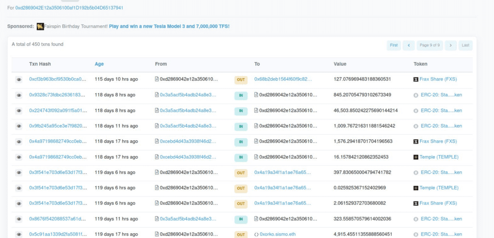Viewport: 494px width, 238px height.
Task: Open txn hash 0x224743f092a091f5a01 details
Action: (x=58, y=110)
